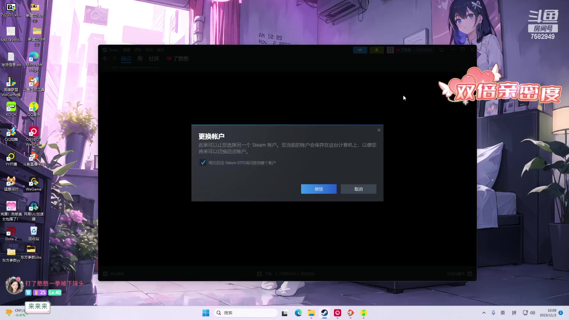This screenshot has height=320, width=569.
Task: Toggle the ask-which-account-on-startup checkbox
Action: 203,163
